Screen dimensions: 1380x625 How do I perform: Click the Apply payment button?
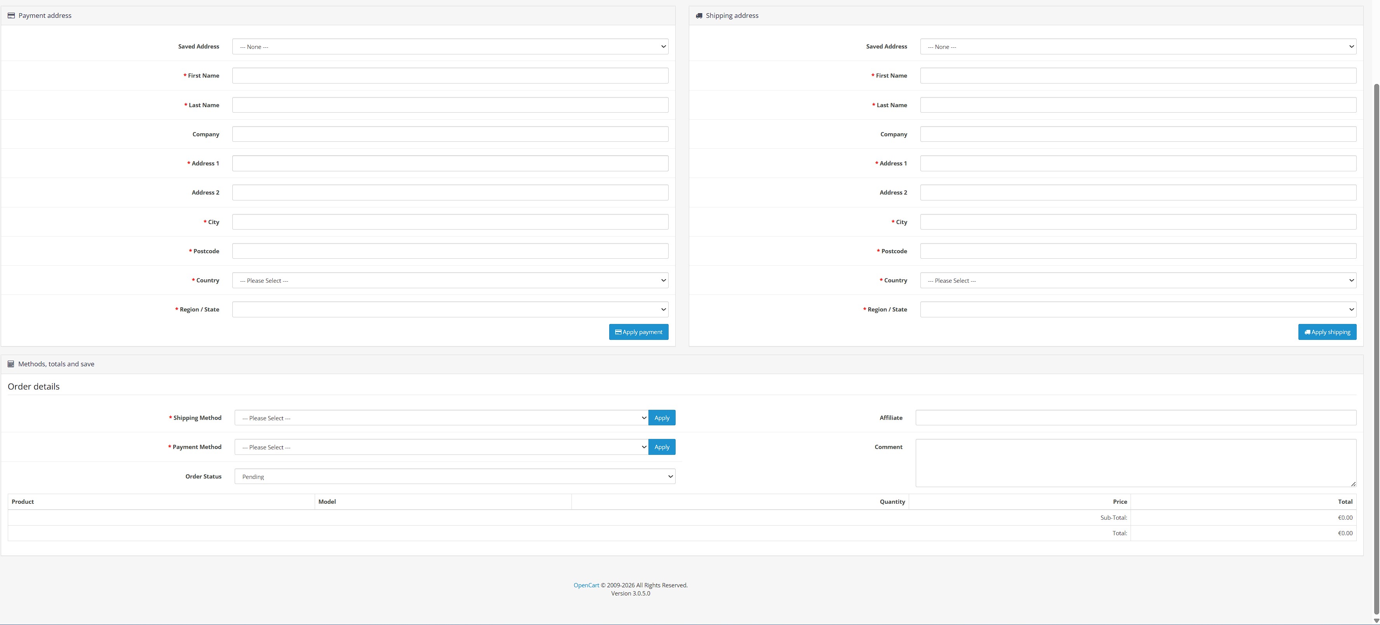pos(639,332)
